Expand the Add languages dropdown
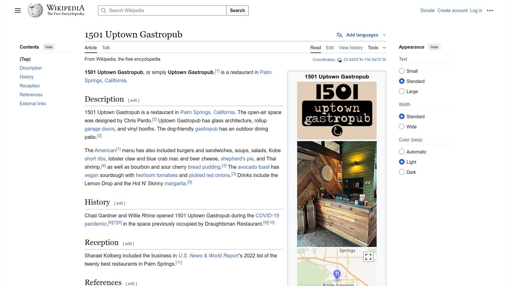 click(x=362, y=35)
